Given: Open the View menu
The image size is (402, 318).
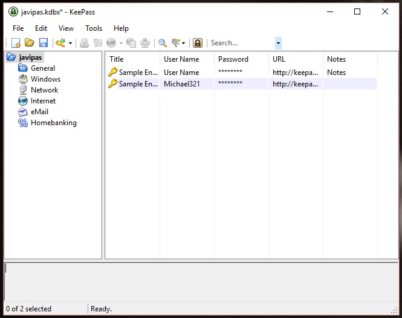Looking at the screenshot, I should [66, 28].
